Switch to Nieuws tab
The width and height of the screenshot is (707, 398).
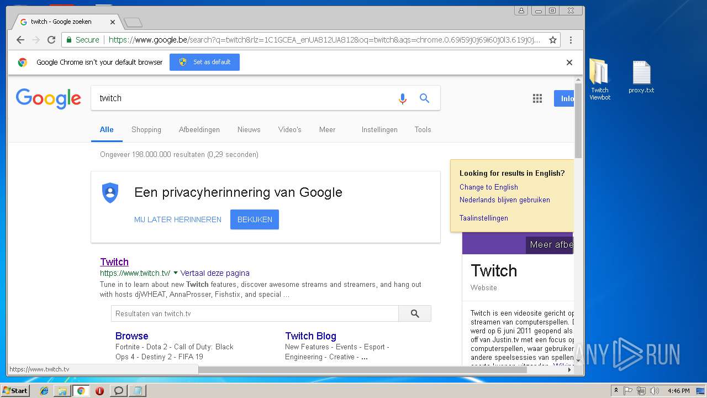249,129
